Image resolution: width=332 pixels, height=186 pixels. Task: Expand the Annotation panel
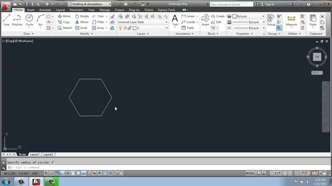point(184,34)
